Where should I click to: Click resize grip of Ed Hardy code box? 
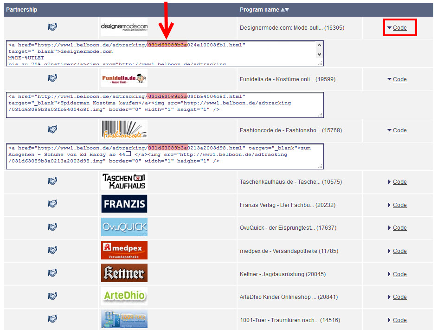point(321,166)
